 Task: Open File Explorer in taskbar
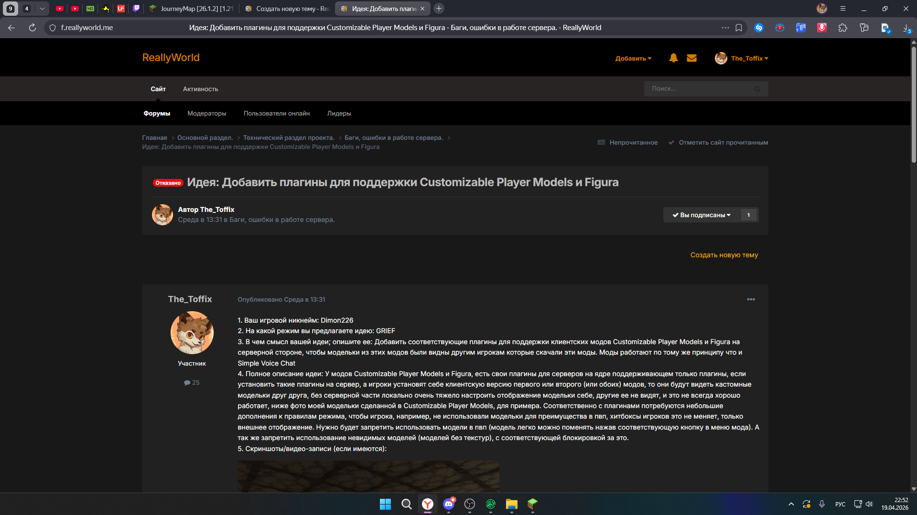click(511, 504)
